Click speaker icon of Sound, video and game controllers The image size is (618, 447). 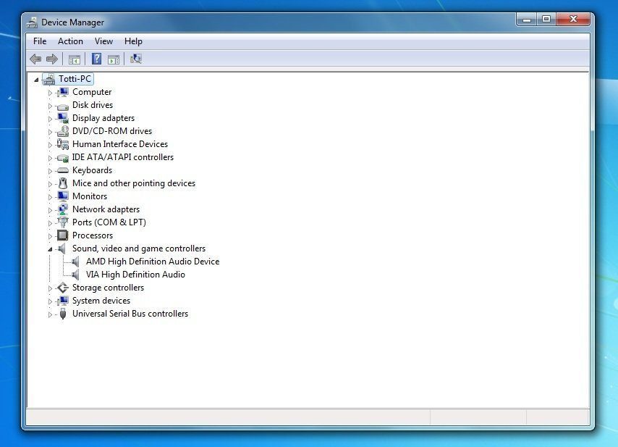(x=62, y=248)
